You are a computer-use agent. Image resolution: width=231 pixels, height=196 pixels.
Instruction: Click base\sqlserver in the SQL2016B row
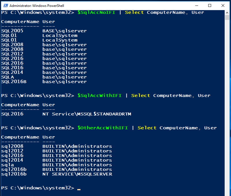(65, 82)
